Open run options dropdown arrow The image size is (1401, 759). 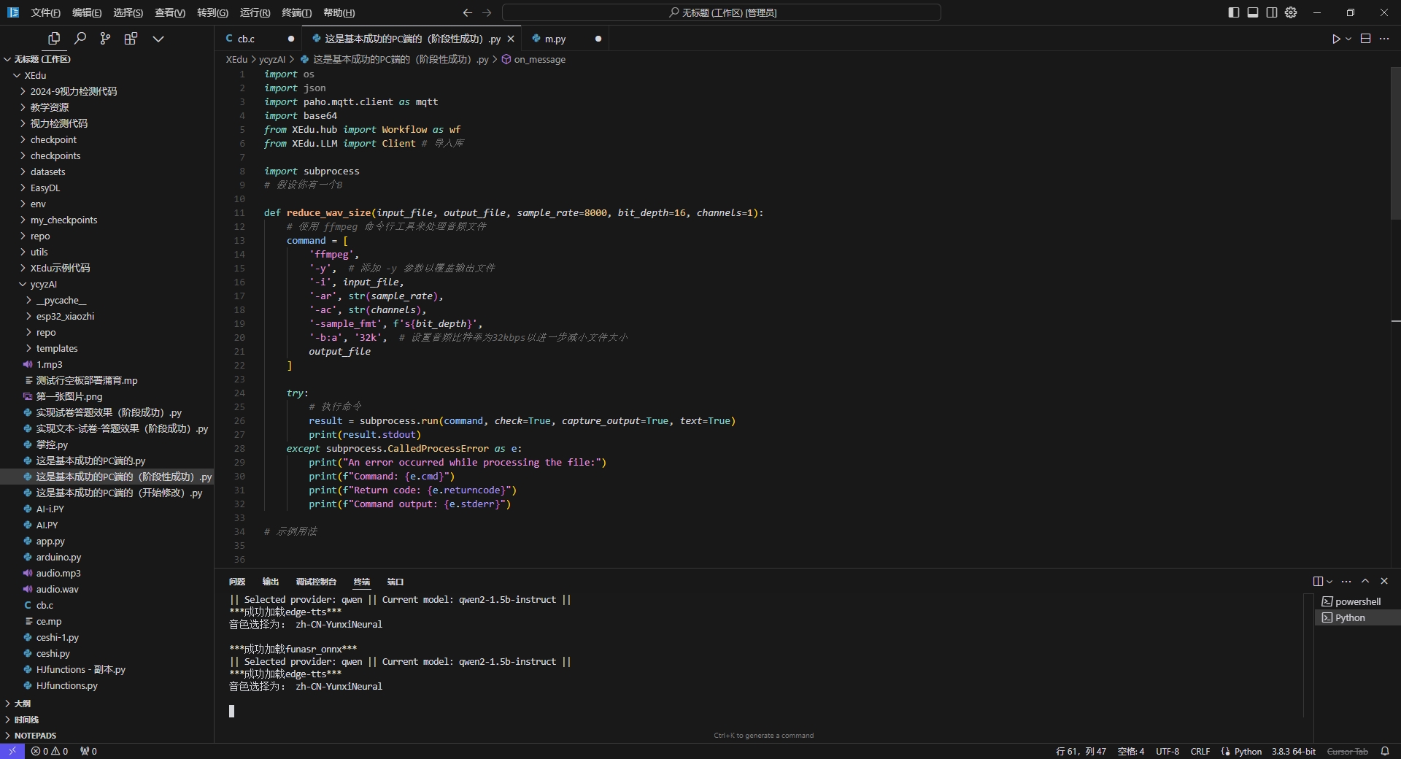[1348, 39]
